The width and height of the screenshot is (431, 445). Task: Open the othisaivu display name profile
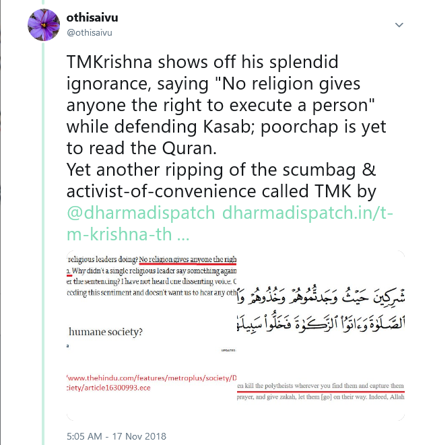point(92,18)
